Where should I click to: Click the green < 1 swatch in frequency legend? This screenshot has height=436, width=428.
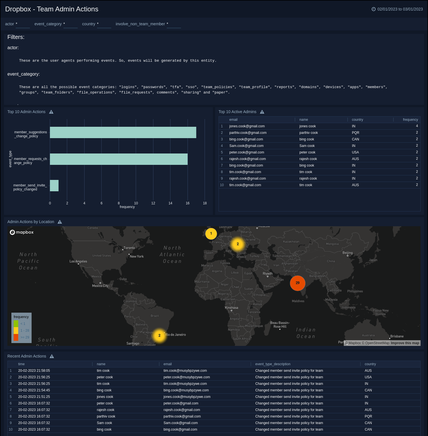pyautogui.click(x=15, y=323)
